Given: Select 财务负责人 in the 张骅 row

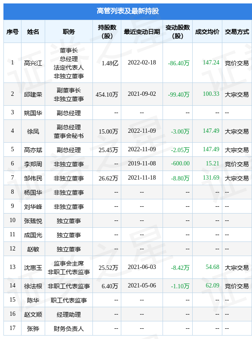Looking at the screenshot, I should point(68,329).
